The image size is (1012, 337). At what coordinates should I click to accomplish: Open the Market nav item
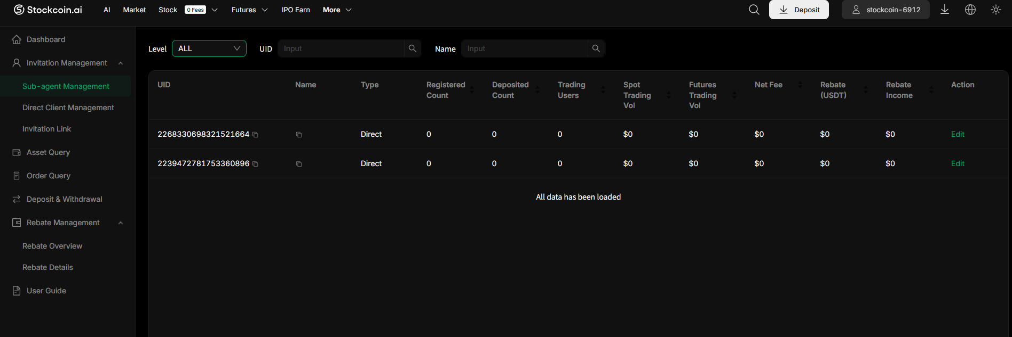click(135, 10)
